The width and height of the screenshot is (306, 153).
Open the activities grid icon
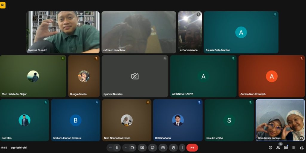click(x=294, y=148)
